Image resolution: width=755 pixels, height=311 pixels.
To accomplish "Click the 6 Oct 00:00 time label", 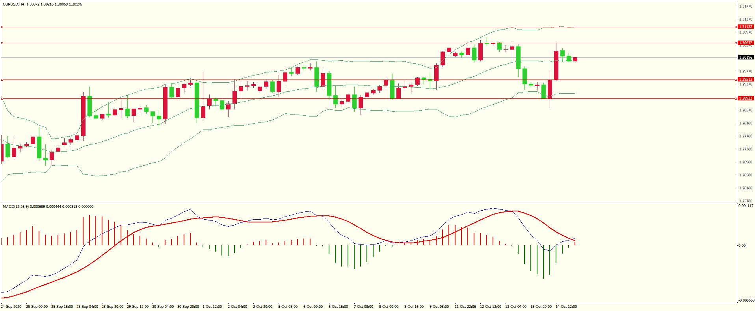I will click(x=313, y=307).
